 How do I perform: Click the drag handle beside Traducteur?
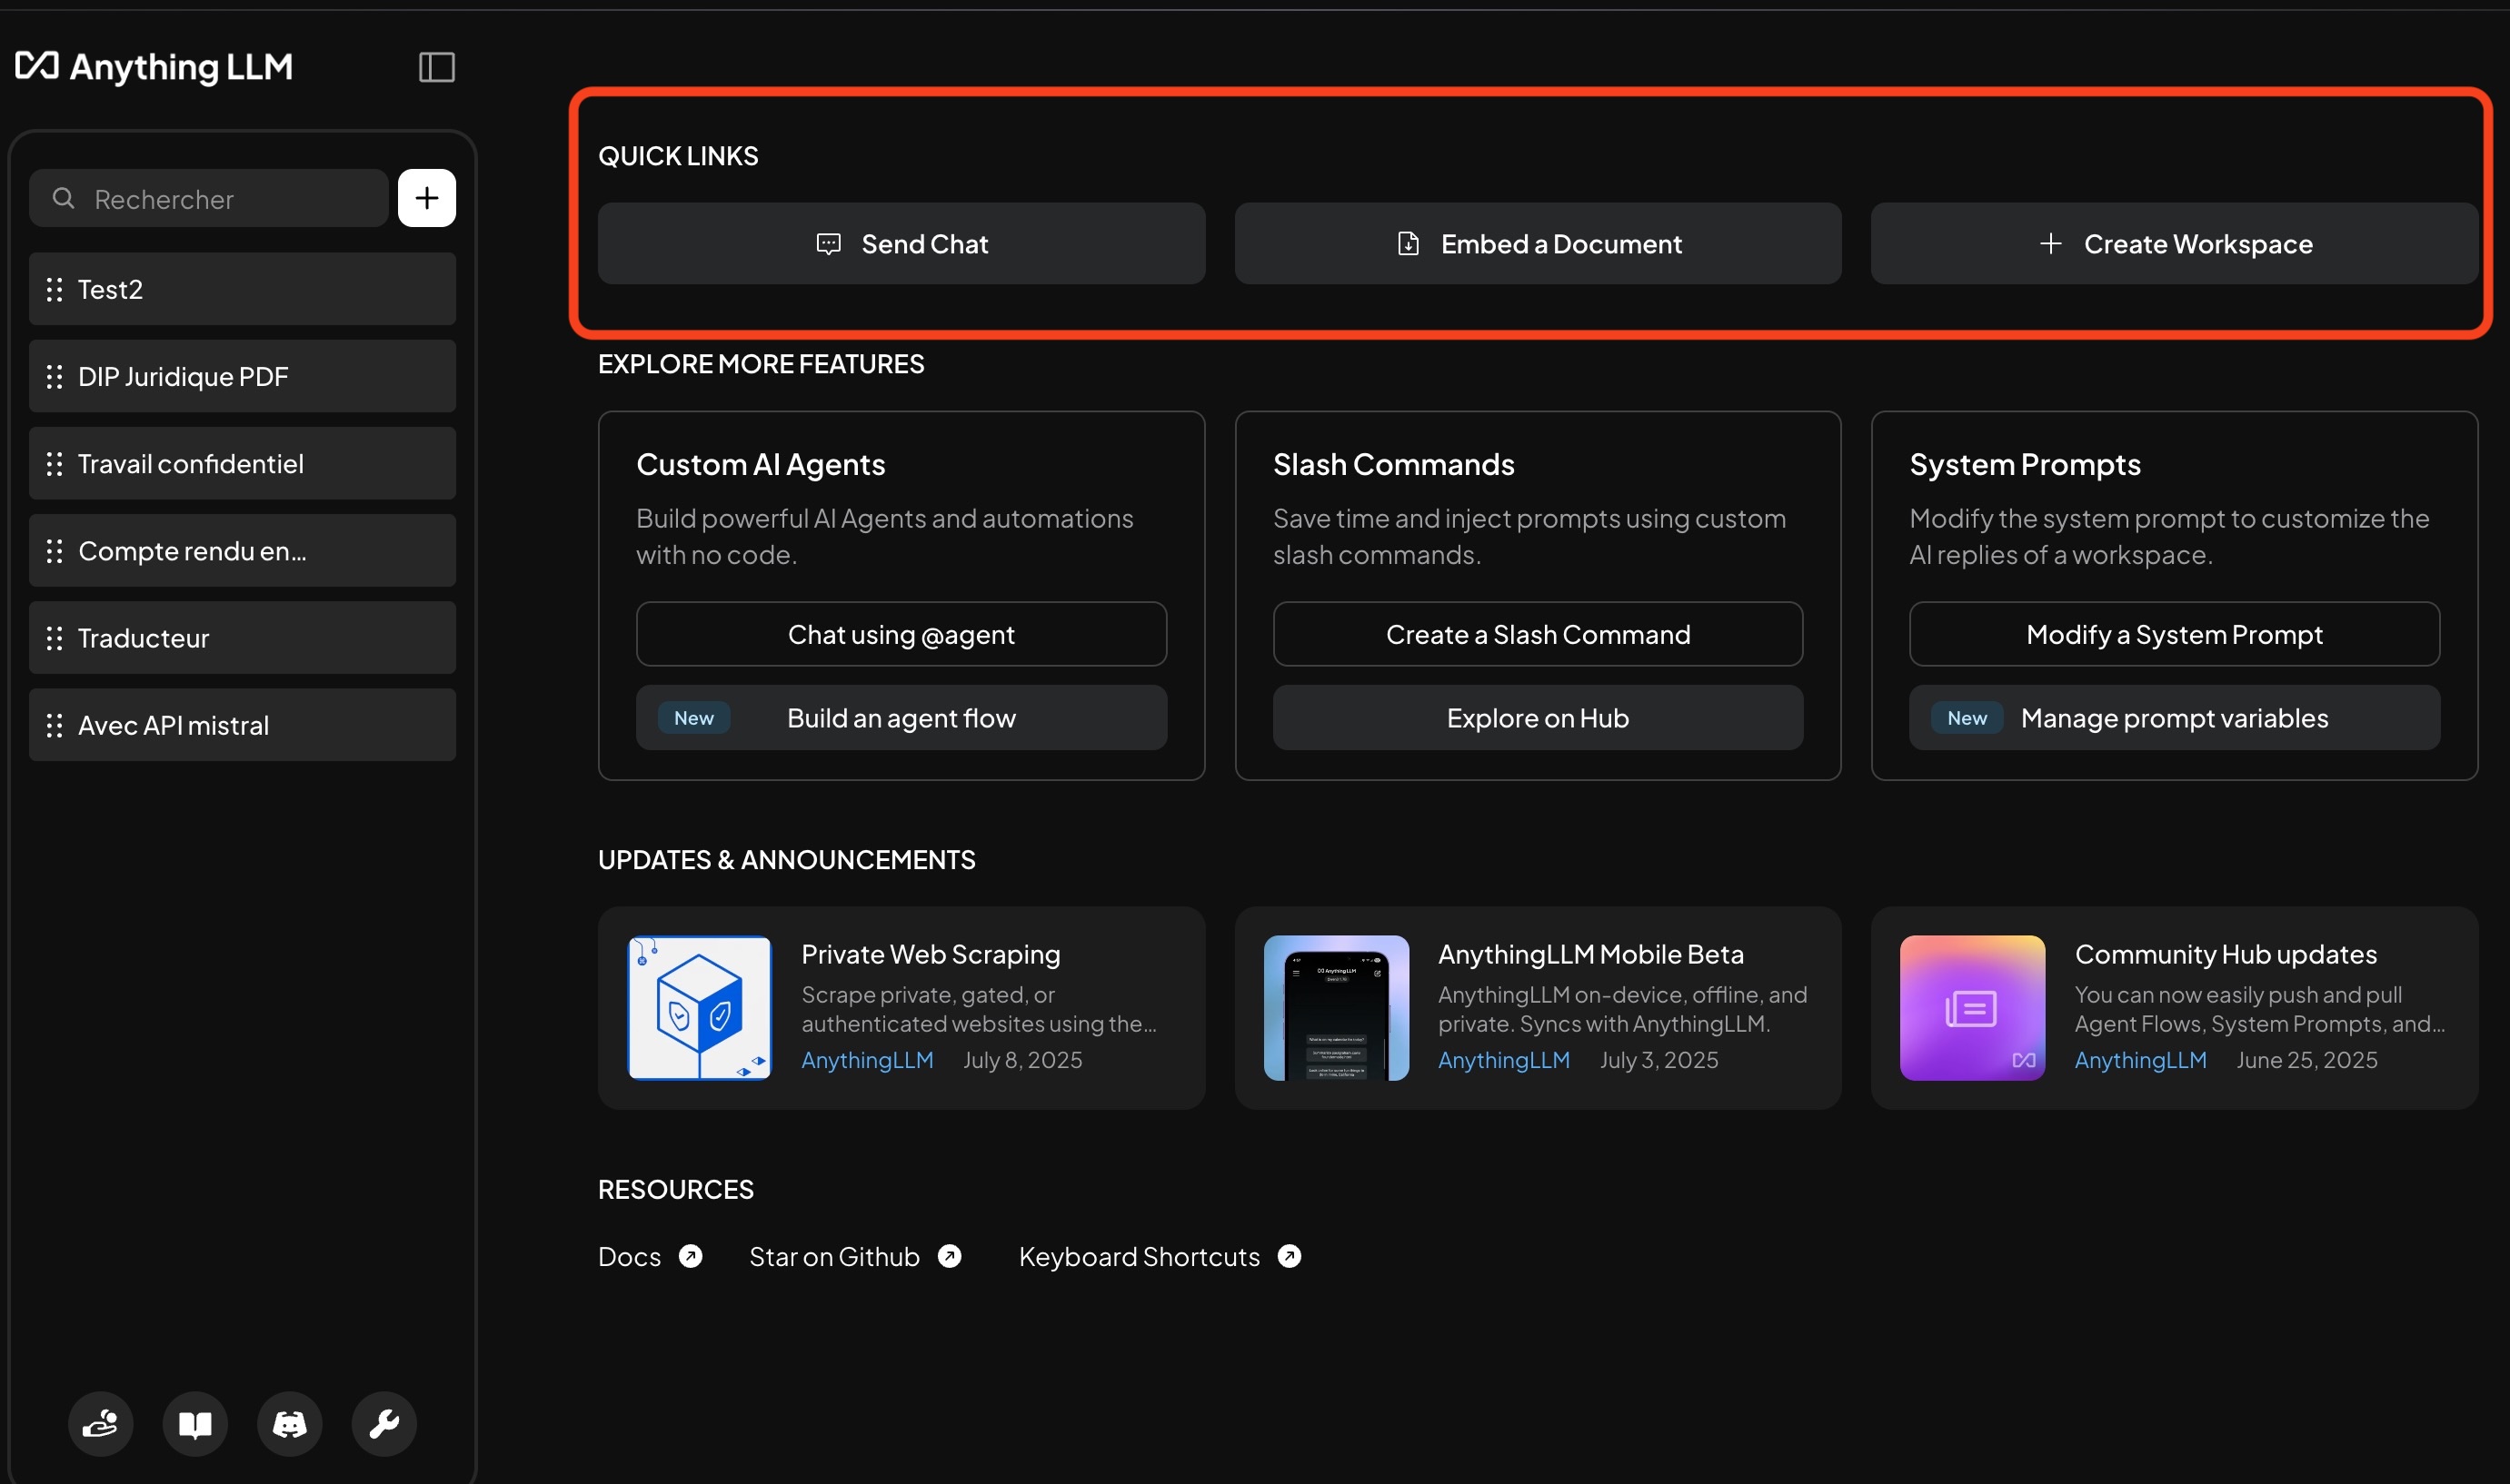click(55, 638)
